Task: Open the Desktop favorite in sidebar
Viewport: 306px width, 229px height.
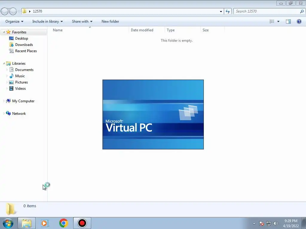Action: click(x=22, y=38)
